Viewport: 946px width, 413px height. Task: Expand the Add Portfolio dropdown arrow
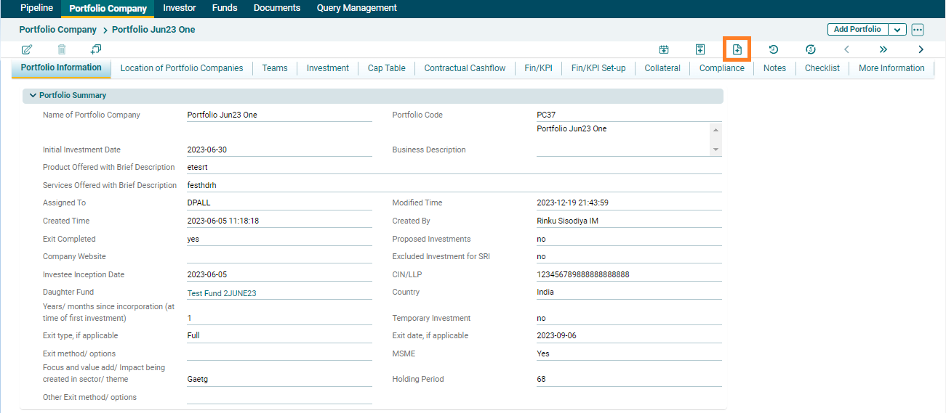897,30
